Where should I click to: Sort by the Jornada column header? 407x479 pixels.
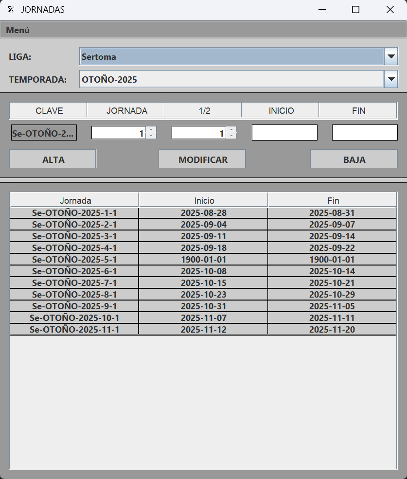(x=75, y=200)
